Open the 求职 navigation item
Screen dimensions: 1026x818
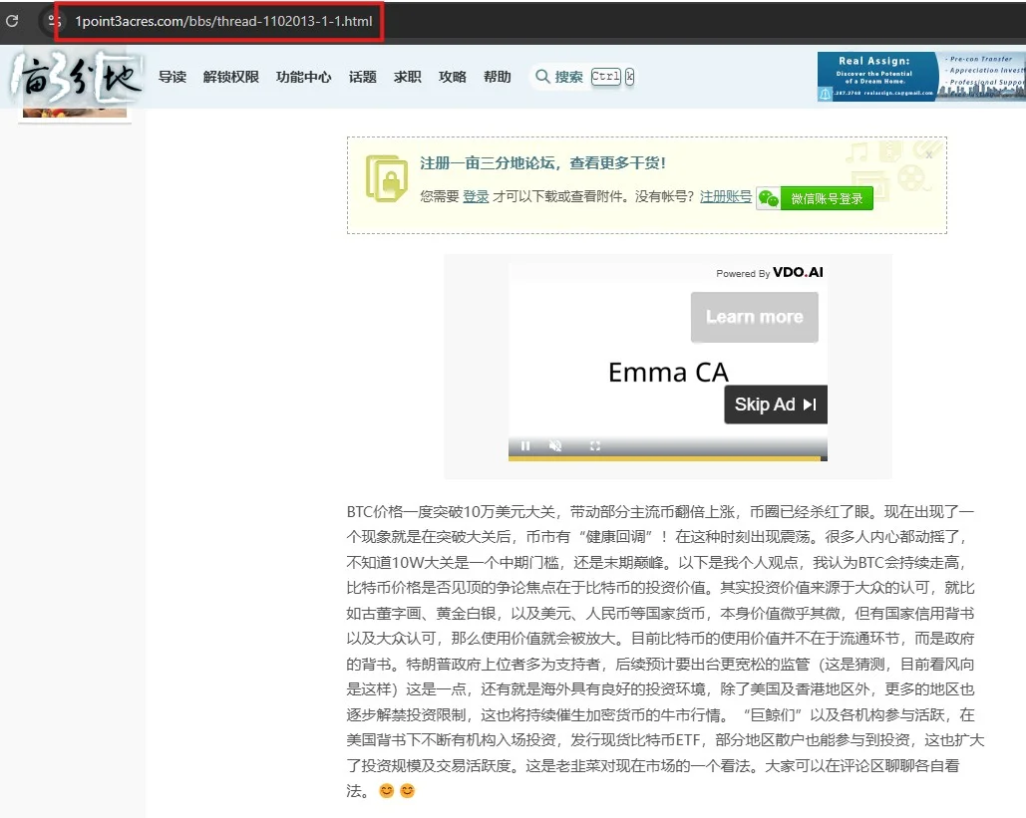(408, 77)
